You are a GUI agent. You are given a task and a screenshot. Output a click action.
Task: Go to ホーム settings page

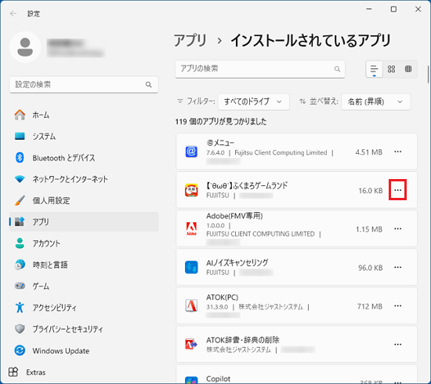pyautogui.click(x=84, y=115)
